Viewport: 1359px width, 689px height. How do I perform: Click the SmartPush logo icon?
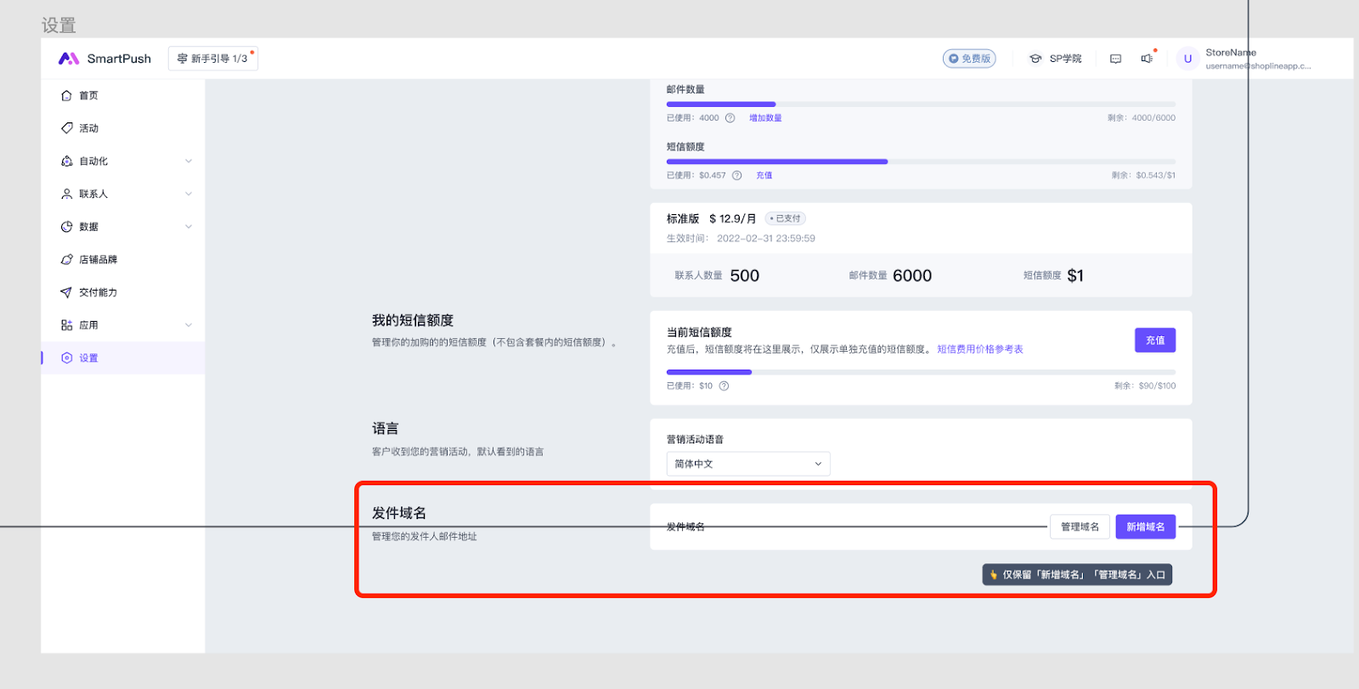68,59
